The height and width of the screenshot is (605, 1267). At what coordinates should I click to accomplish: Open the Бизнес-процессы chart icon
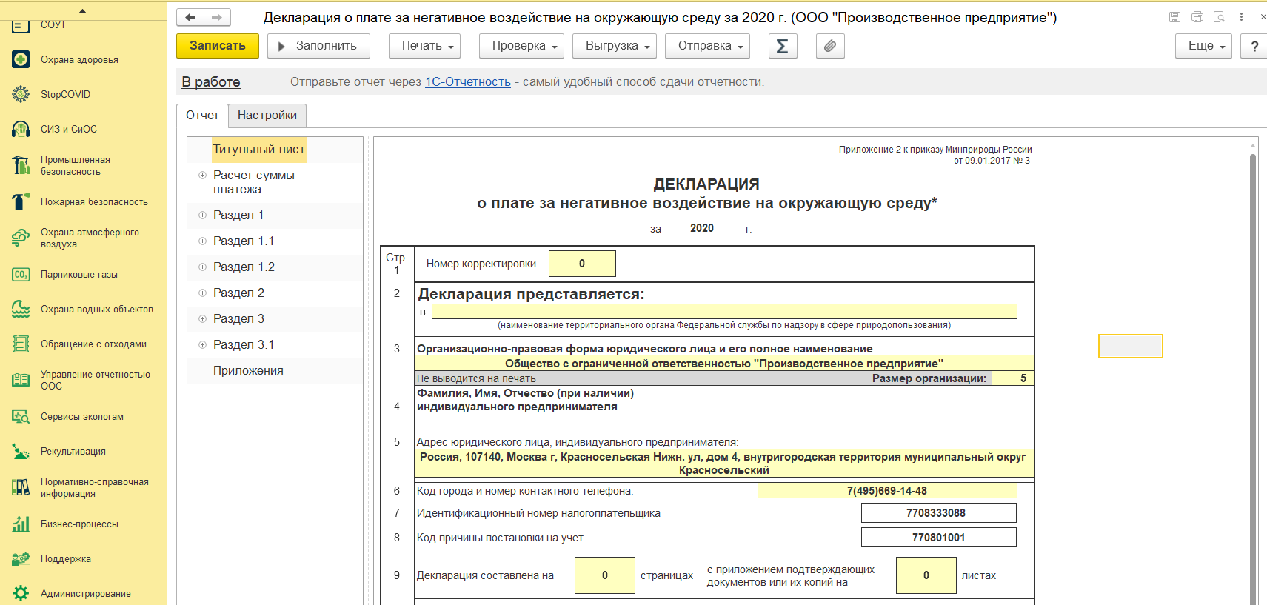[x=21, y=524]
